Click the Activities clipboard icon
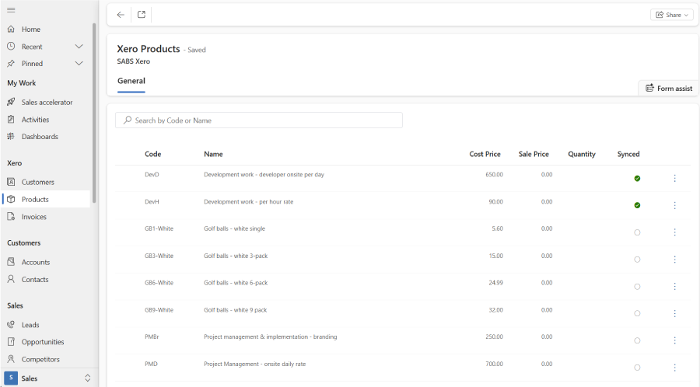Image resolution: width=700 pixels, height=387 pixels. [11, 120]
